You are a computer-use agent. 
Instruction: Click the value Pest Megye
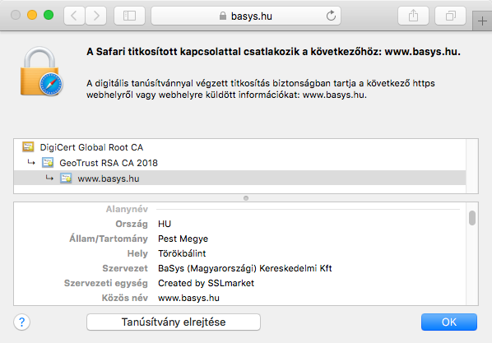coord(183,239)
